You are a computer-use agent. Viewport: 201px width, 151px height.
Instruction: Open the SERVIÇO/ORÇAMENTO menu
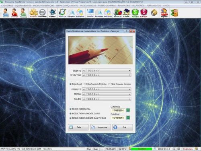pos(67,6)
